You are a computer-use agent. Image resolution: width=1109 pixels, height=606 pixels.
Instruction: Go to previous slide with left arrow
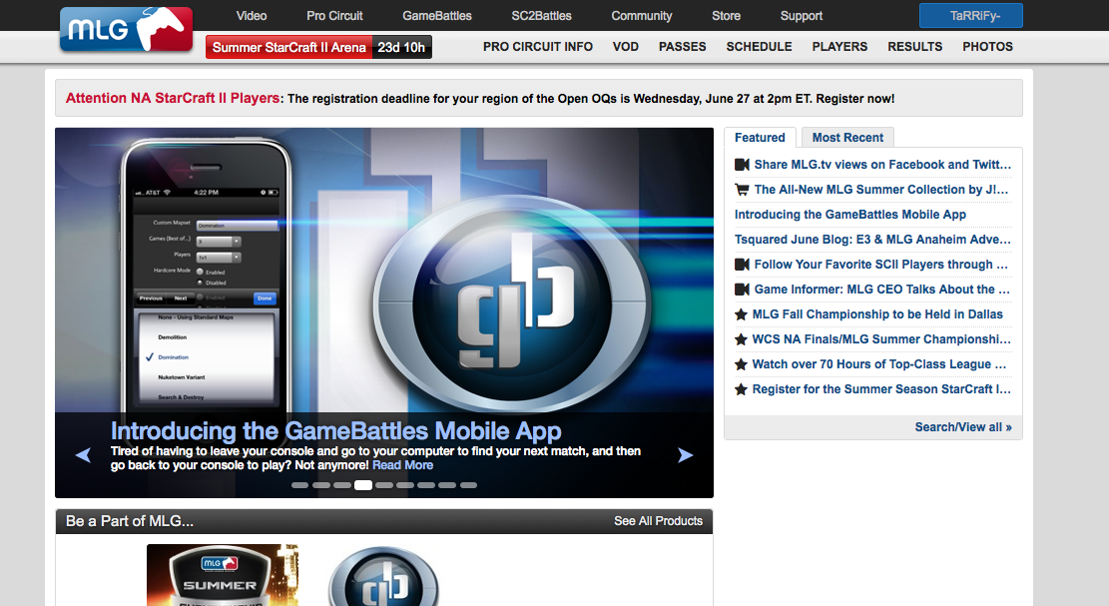(x=84, y=455)
